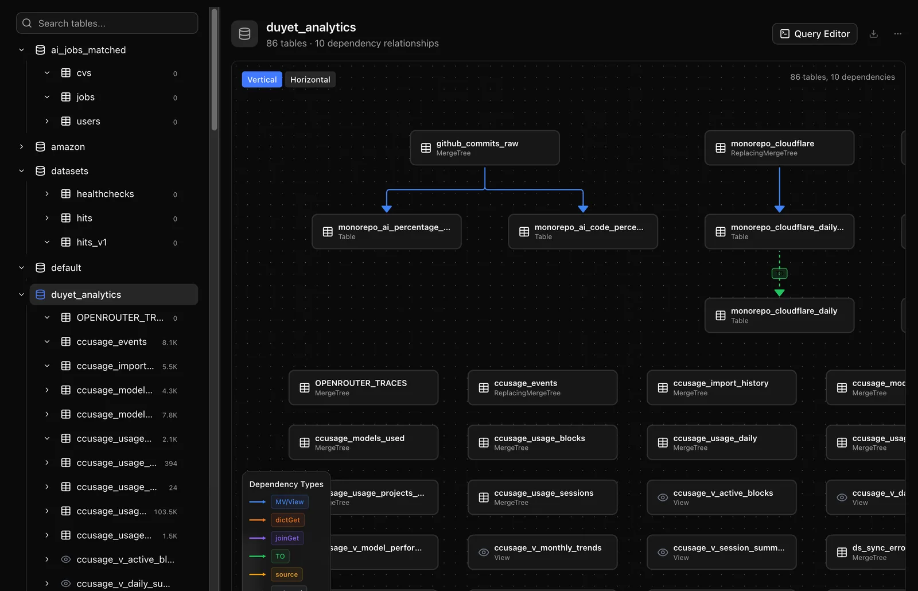Switch to Horizontal layout
This screenshot has height=591, width=918.
(x=310, y=80)
